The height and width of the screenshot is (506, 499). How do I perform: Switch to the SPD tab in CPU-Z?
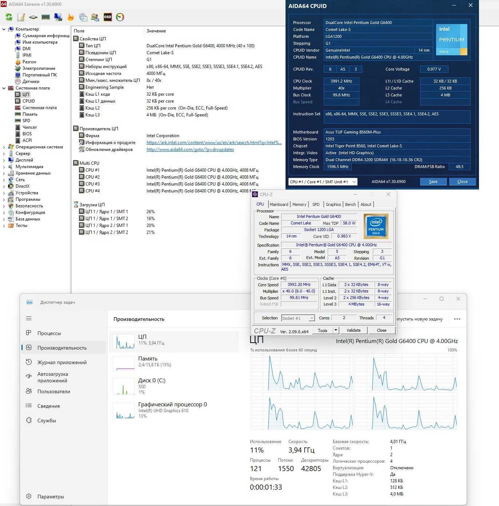(x=316, y=204)
